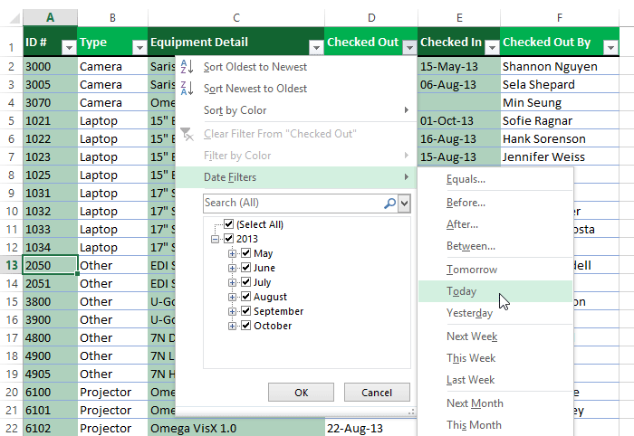This screenshot has height=436, width=634.
Task: Select column A header
Action: pyautogui.click(x=50, y=18)
